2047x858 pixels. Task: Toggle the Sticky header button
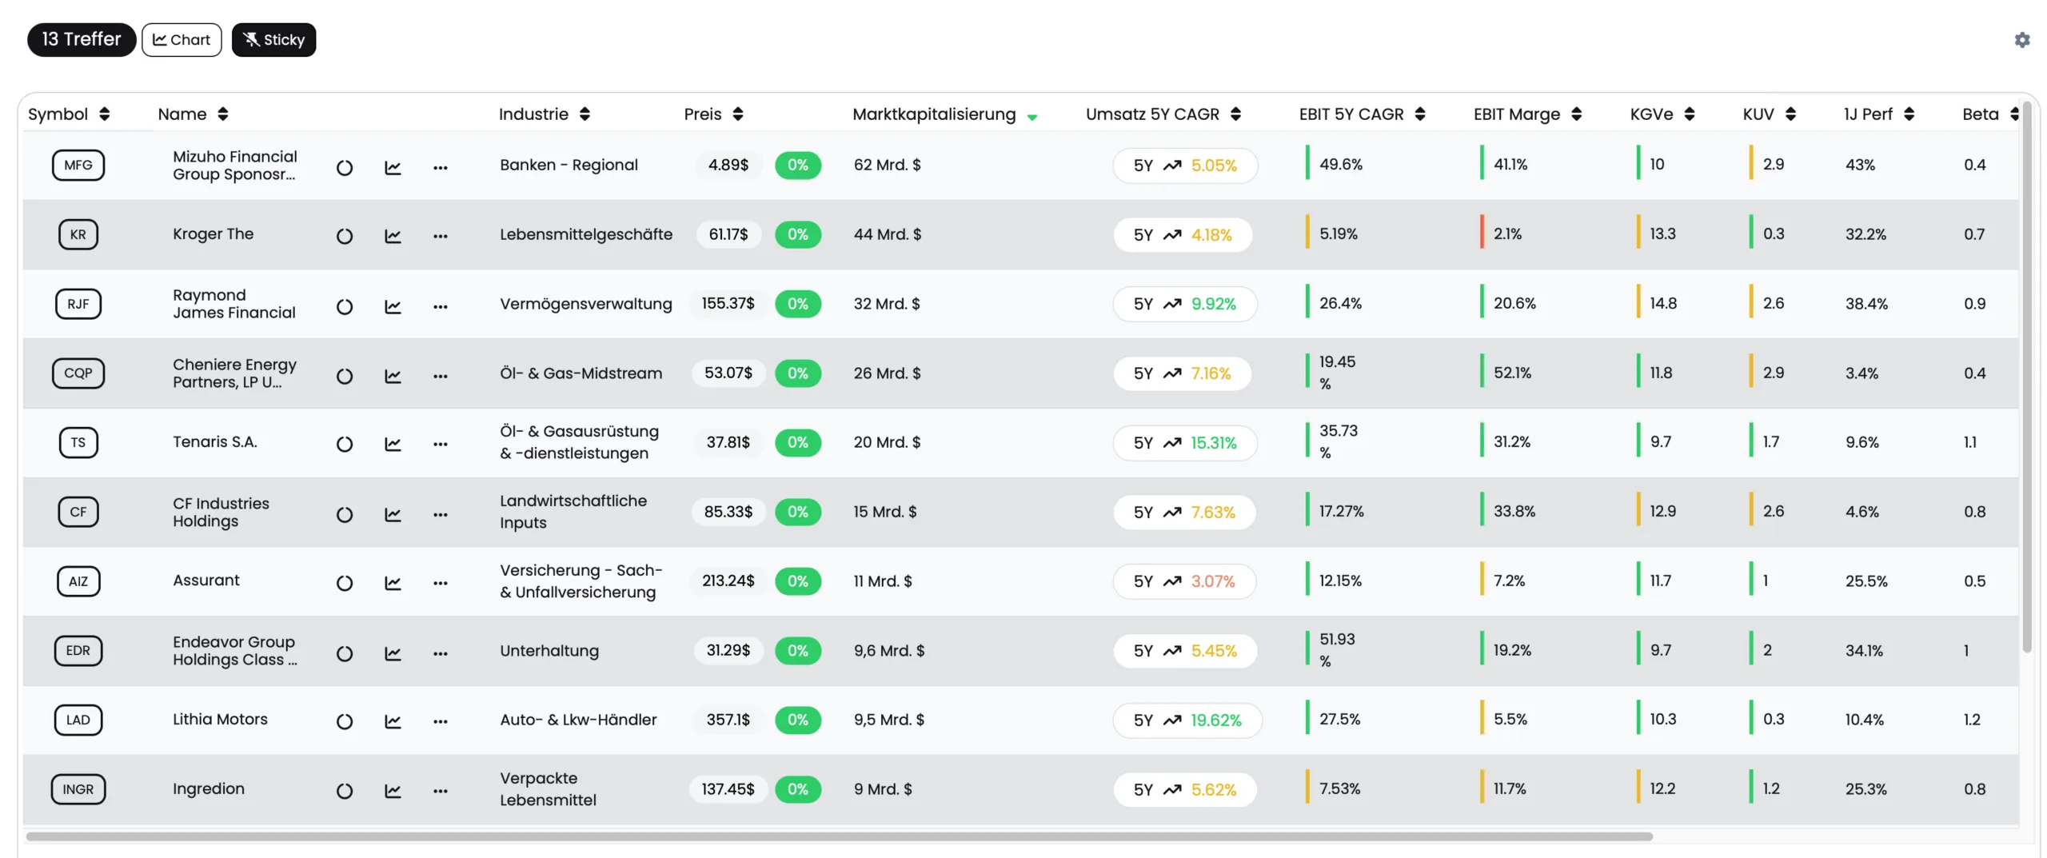(273, 40)
